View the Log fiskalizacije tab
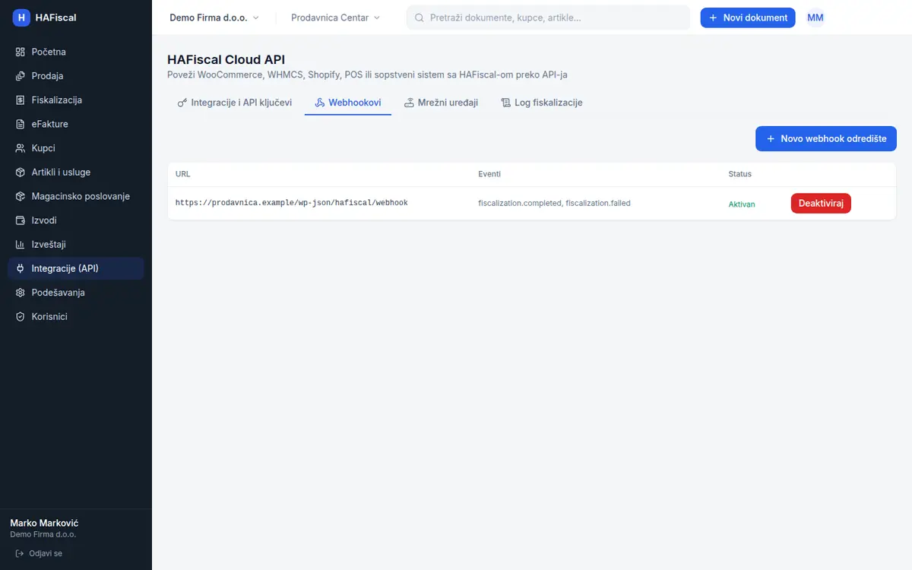The width and height of the screenshot is (912, 570). [x=542, y=103]
